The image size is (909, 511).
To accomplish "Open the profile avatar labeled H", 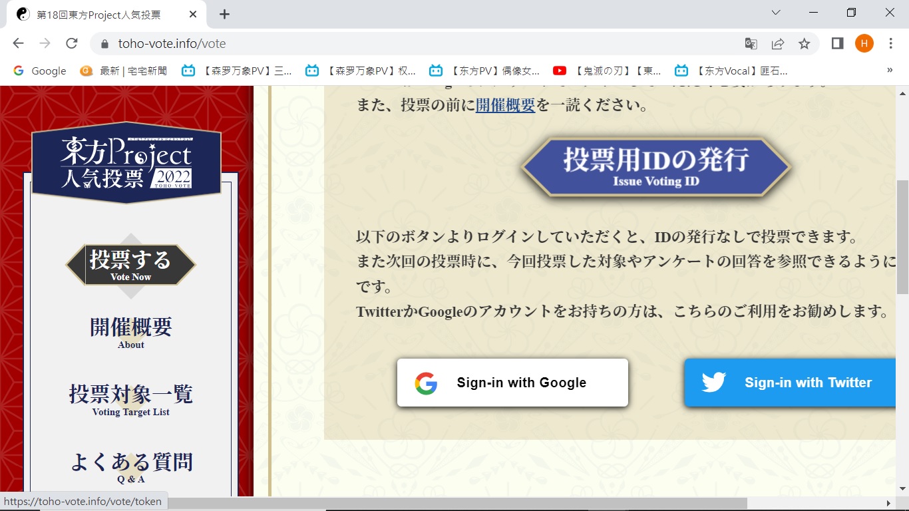I will pos(864,44).
